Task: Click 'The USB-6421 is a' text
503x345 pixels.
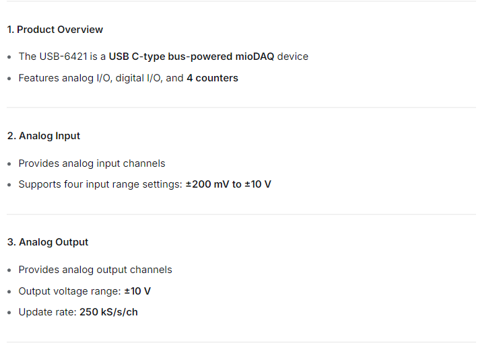Action: (62, 56)
